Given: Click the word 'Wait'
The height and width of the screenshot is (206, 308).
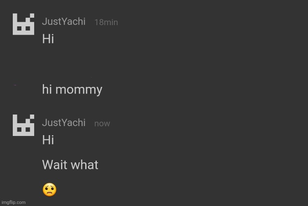Looking at the screenshot, I should pos(54,165).
